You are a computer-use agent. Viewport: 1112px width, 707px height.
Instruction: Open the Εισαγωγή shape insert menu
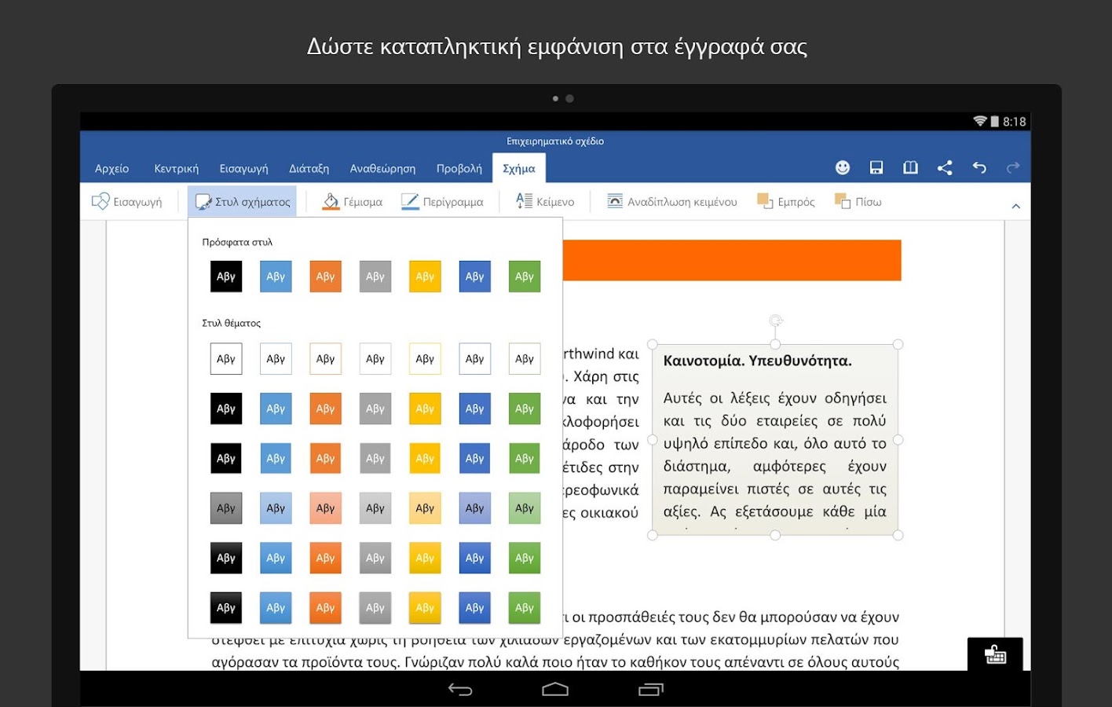click(x=128, y=201)
